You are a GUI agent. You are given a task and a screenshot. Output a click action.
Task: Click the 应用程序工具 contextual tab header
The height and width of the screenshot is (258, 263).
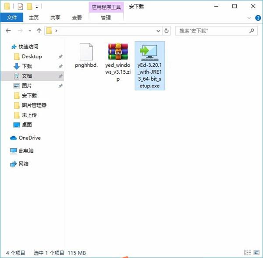click(x=106, y=7)
